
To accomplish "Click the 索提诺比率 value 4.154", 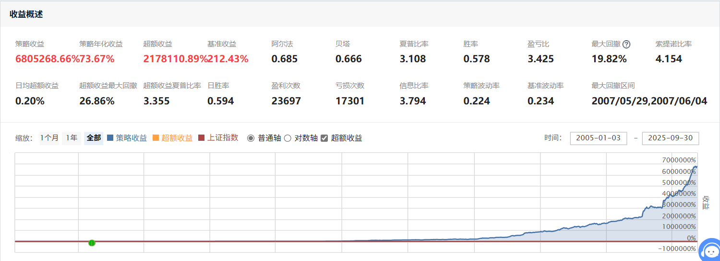I will click(669, 59).
